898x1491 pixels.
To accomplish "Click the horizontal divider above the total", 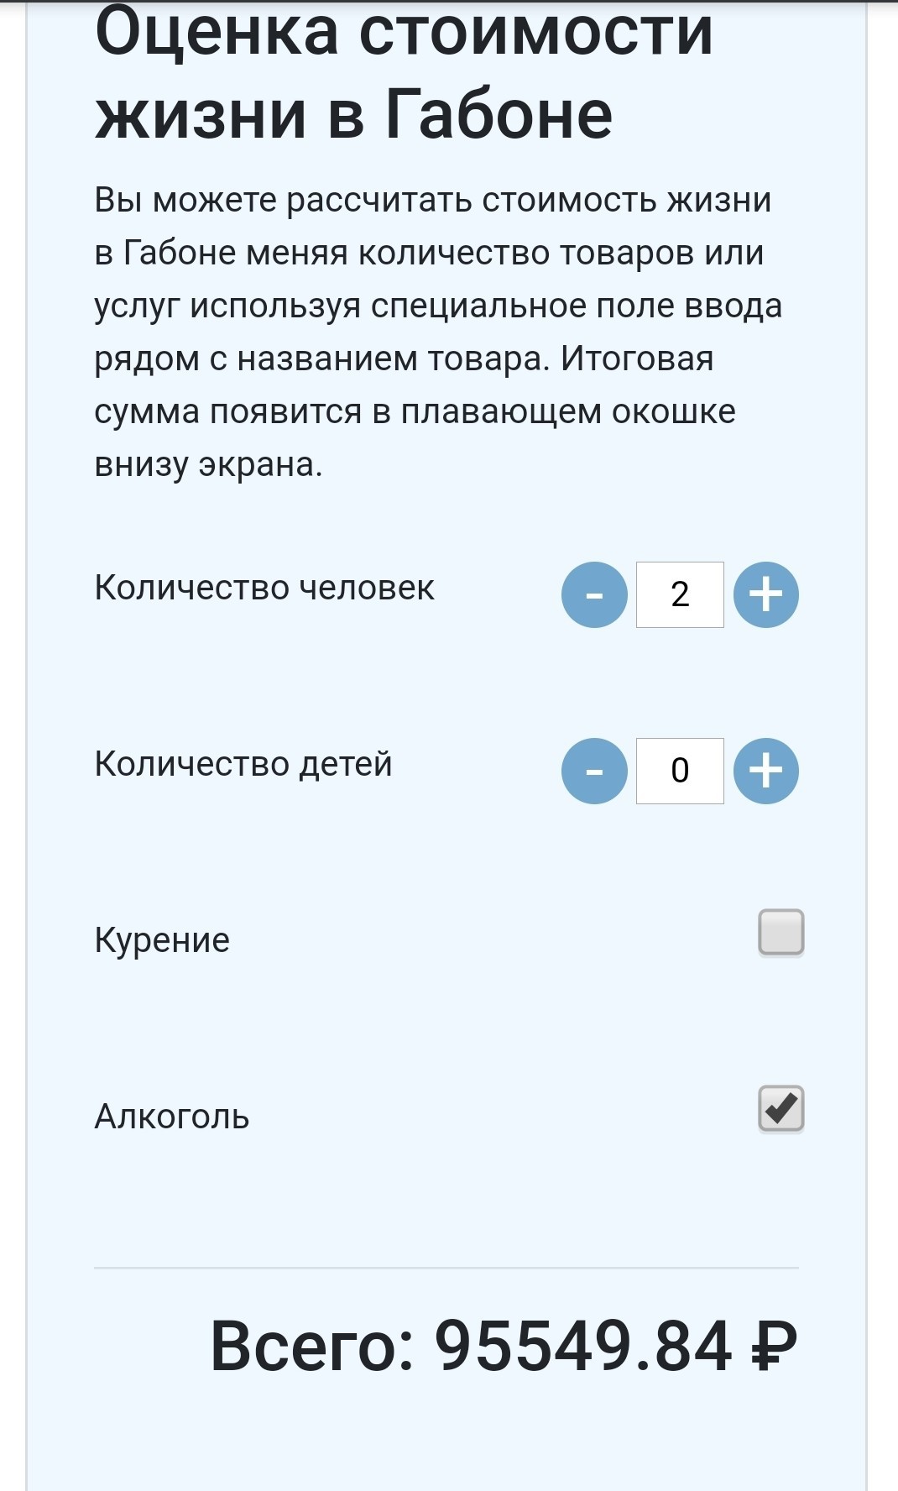I will 446,1268.
